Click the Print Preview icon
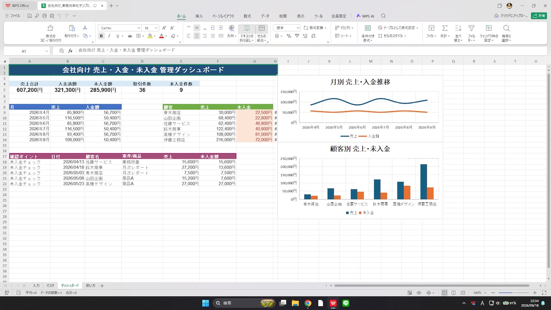Viewport: 551px width, 310px height. [x=52, y=16]
